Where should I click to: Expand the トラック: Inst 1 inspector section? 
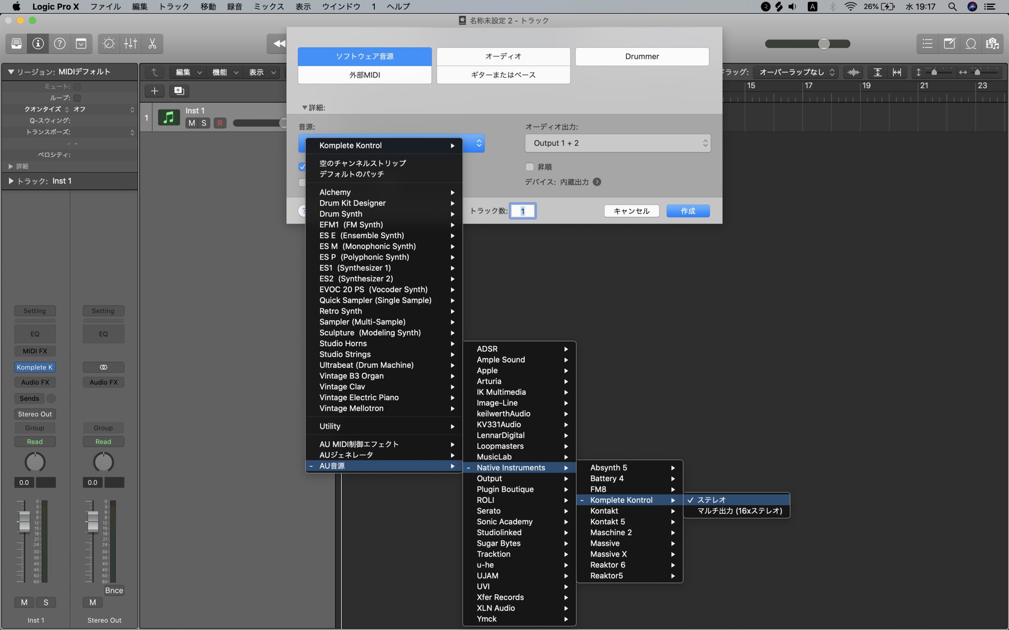[11, 181]
